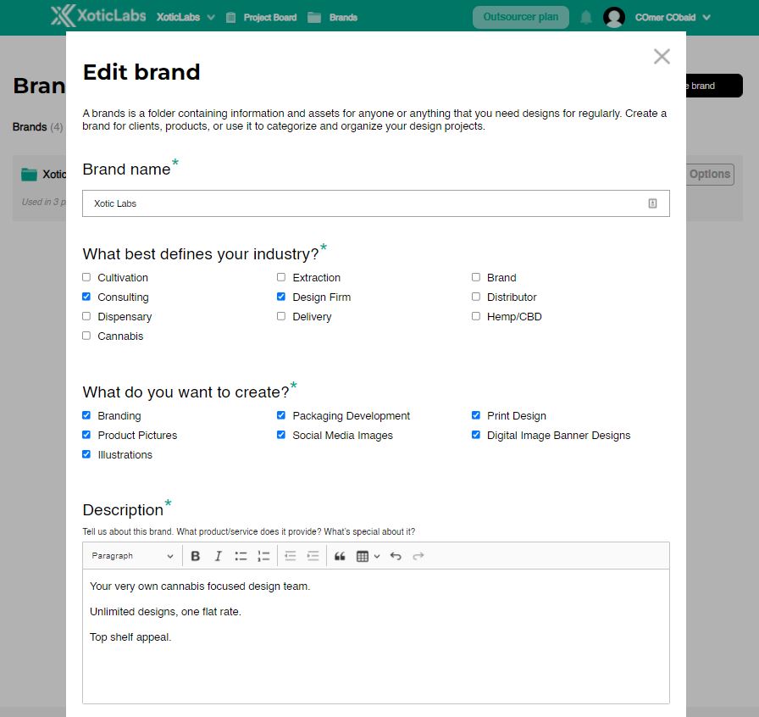
Task: Click the XoticLabs logo icon
Action: [x=64, y=16]
